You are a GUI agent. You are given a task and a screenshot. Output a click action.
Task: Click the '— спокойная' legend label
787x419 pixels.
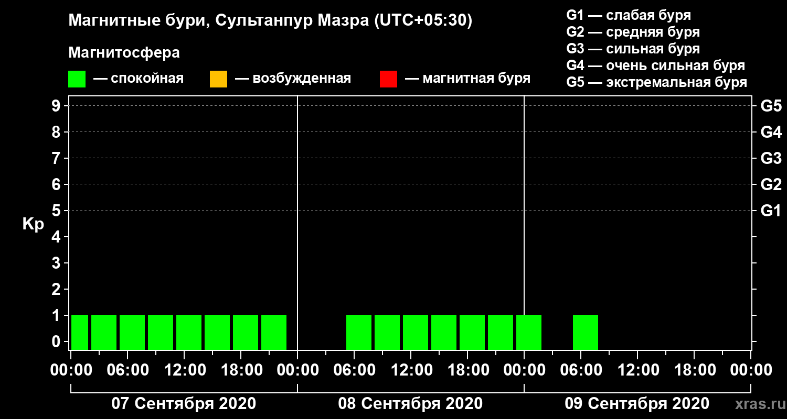(x=139, y=79)
